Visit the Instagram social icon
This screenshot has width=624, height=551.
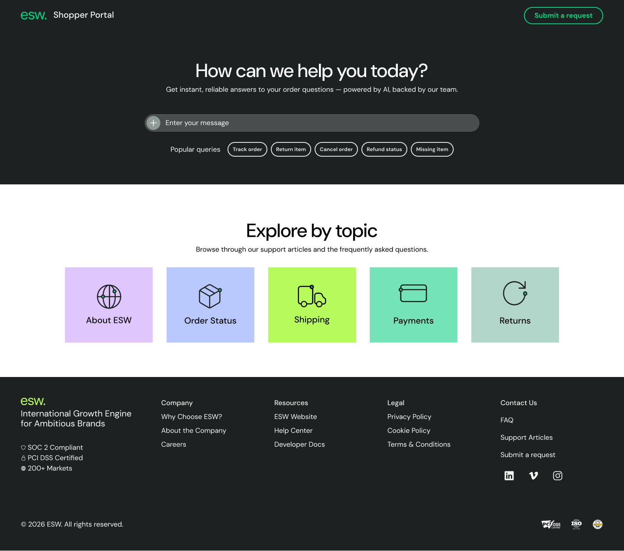pos(558,476)
